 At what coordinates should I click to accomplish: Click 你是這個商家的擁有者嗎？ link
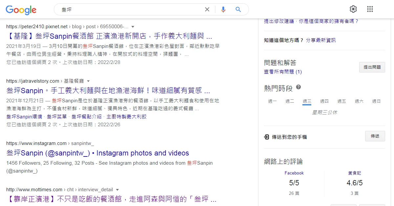coord(328,21)
